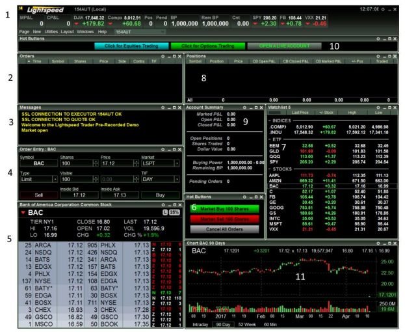Click the Visible stepper arrows
Screen dimensions: 405x332
click(96, 179)
